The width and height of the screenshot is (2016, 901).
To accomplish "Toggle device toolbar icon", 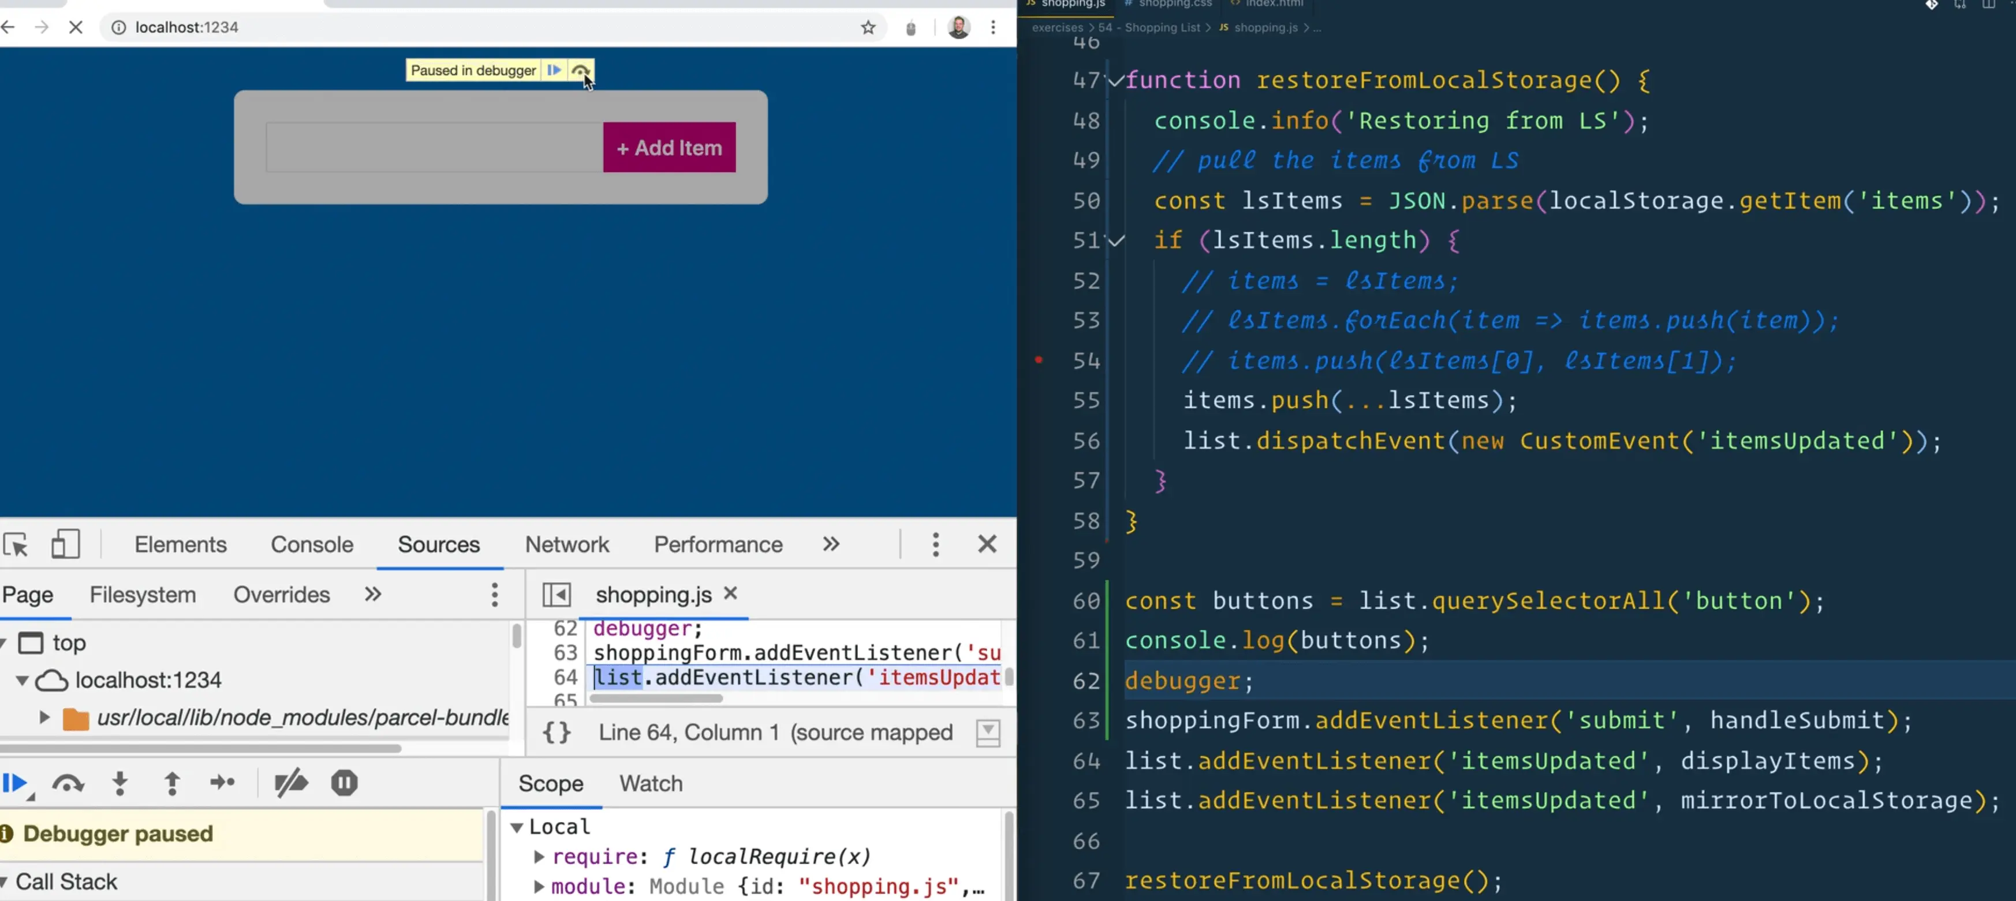I will (65, 545).
